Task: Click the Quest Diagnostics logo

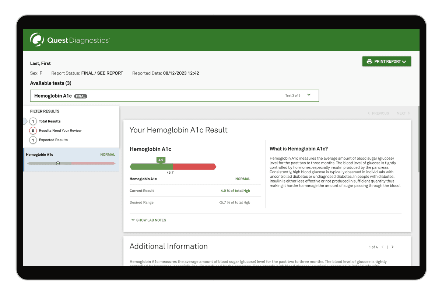Action: coord(70,40)
